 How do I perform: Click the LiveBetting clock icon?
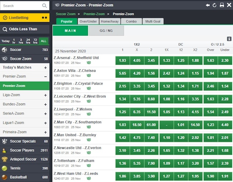(x=5, y=18)
